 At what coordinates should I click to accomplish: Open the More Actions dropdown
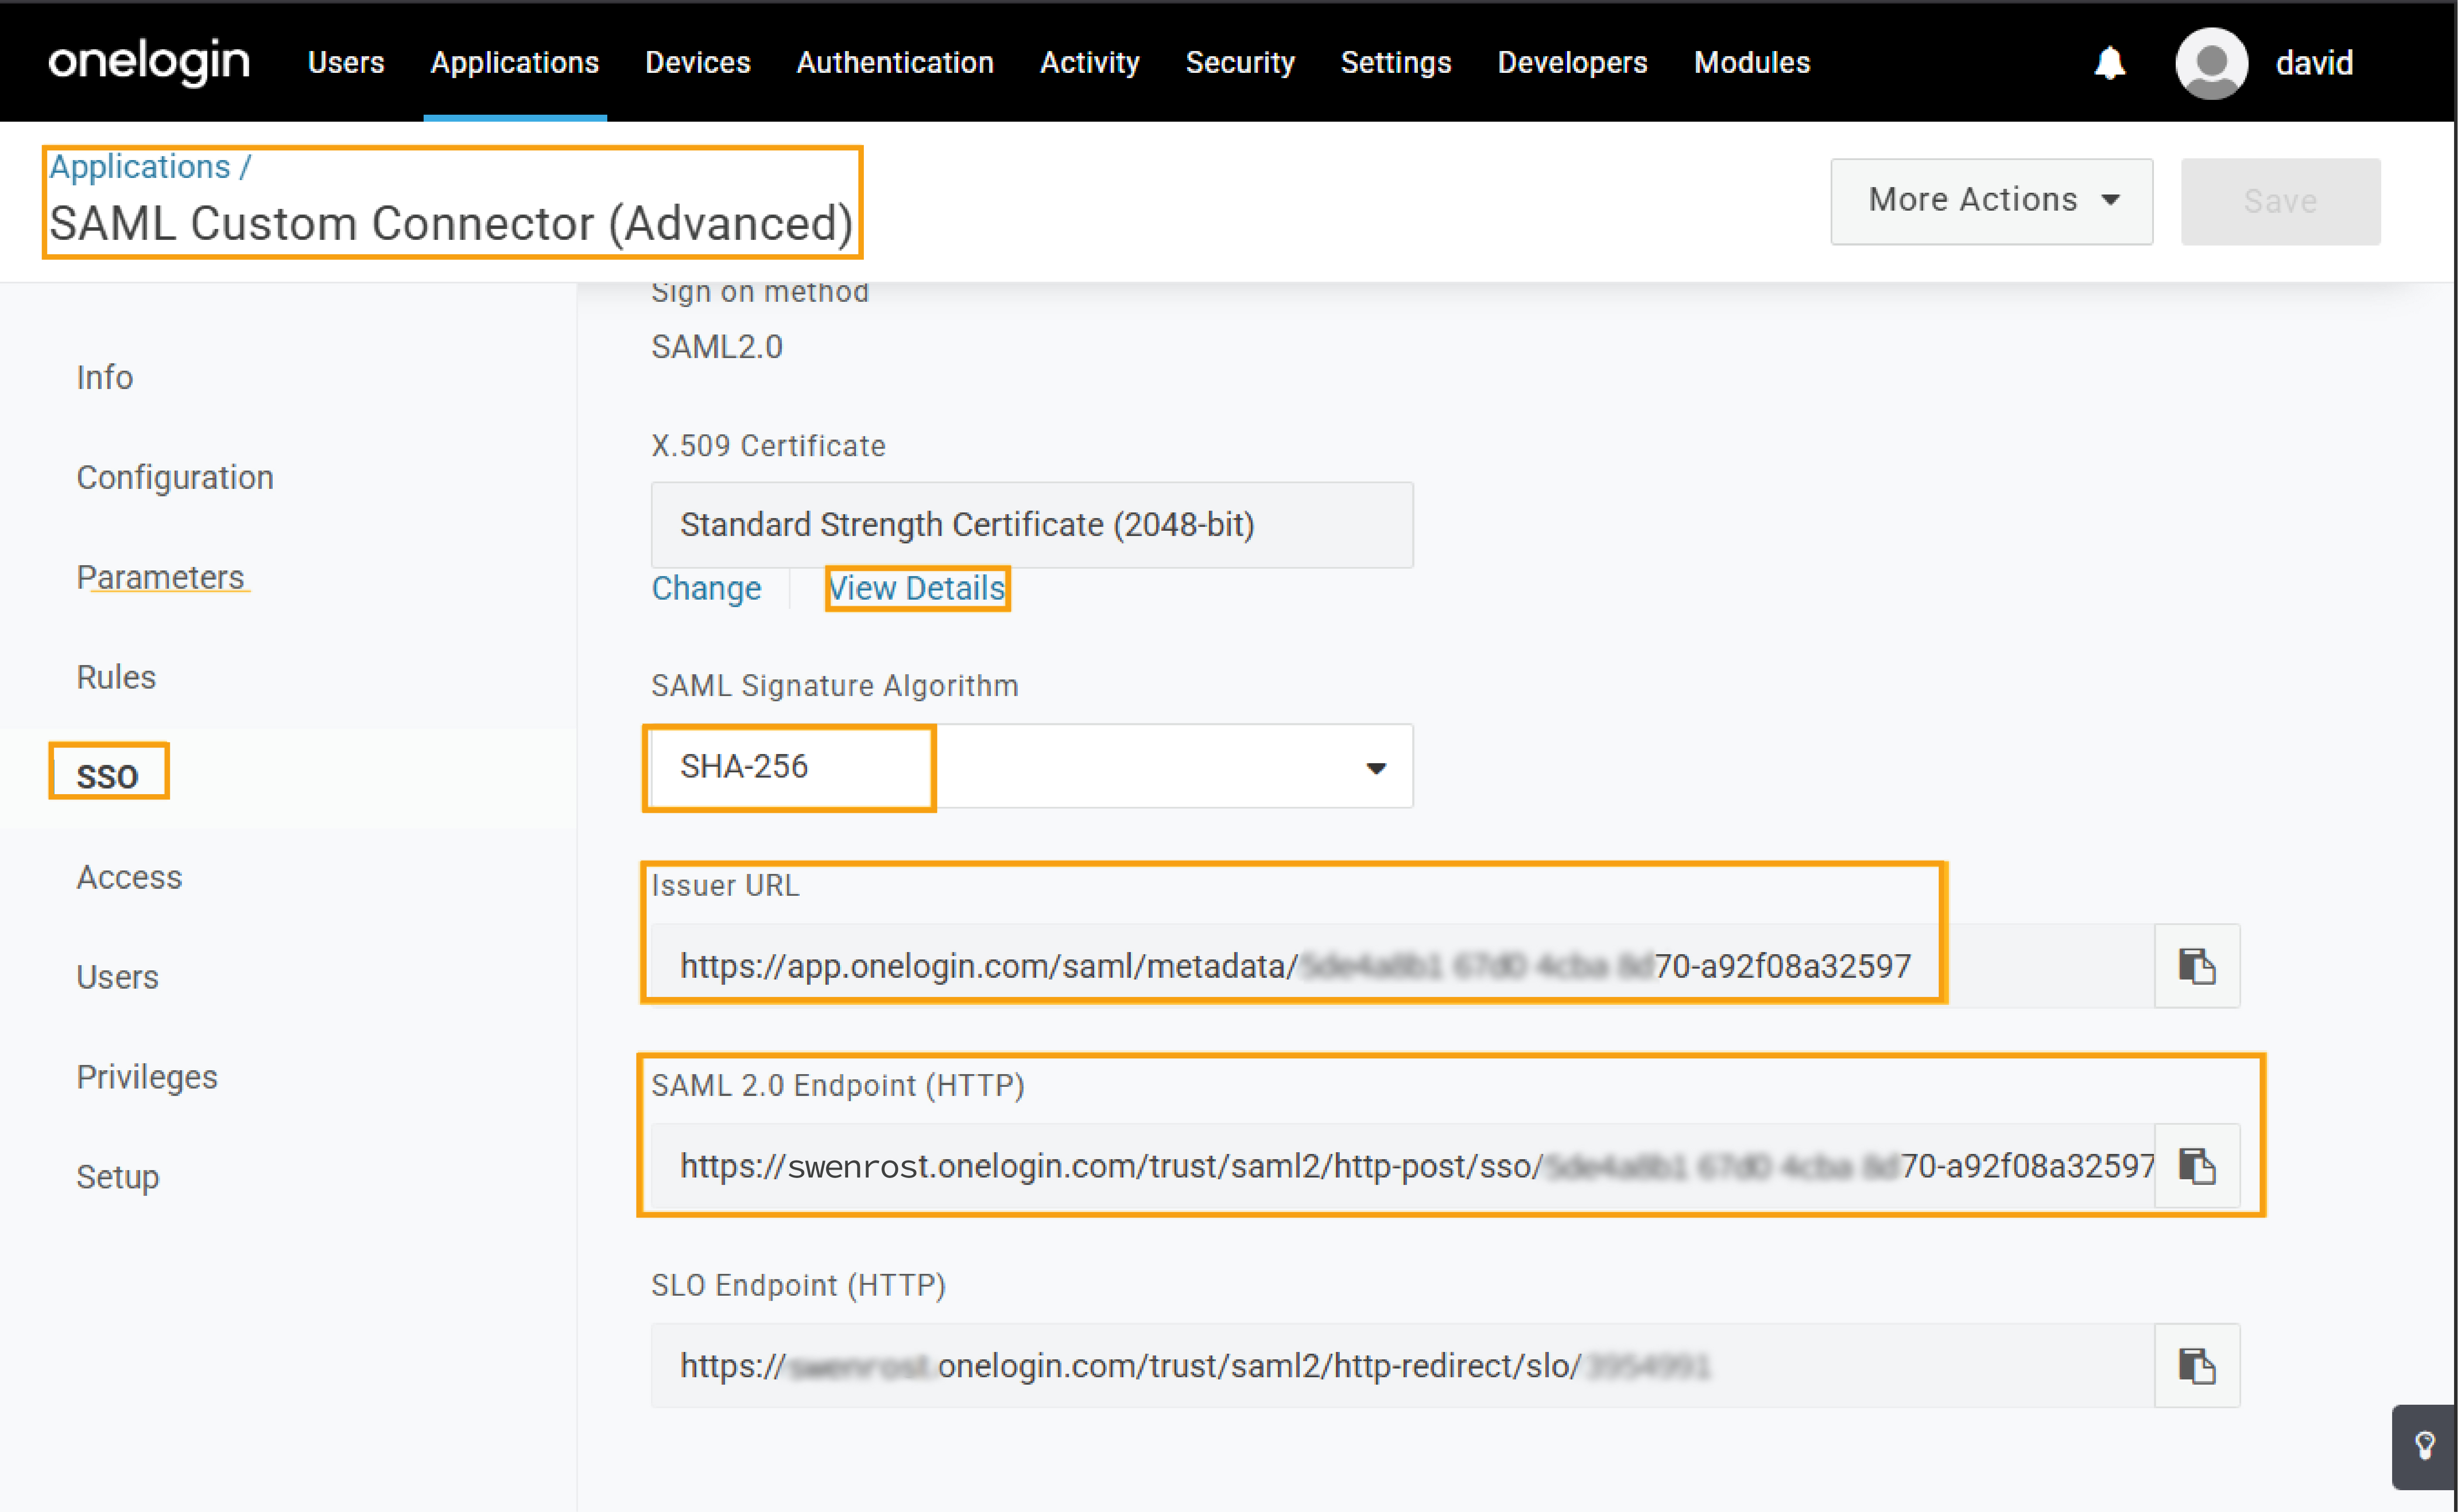point(1991,200)
